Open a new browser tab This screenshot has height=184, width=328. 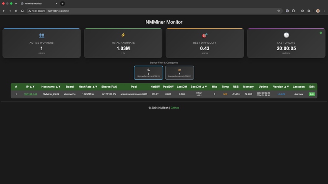click(x=62, y=3)
